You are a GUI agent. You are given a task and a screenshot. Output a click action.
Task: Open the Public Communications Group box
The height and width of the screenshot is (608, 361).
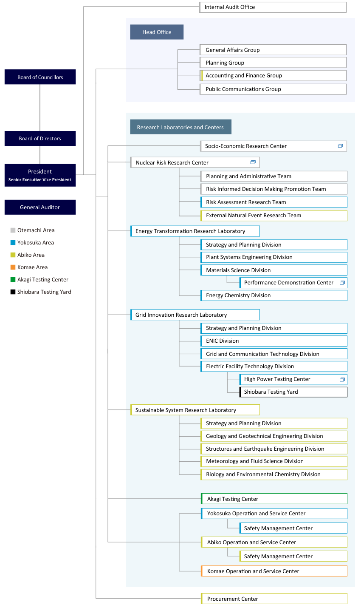(273, 89)
